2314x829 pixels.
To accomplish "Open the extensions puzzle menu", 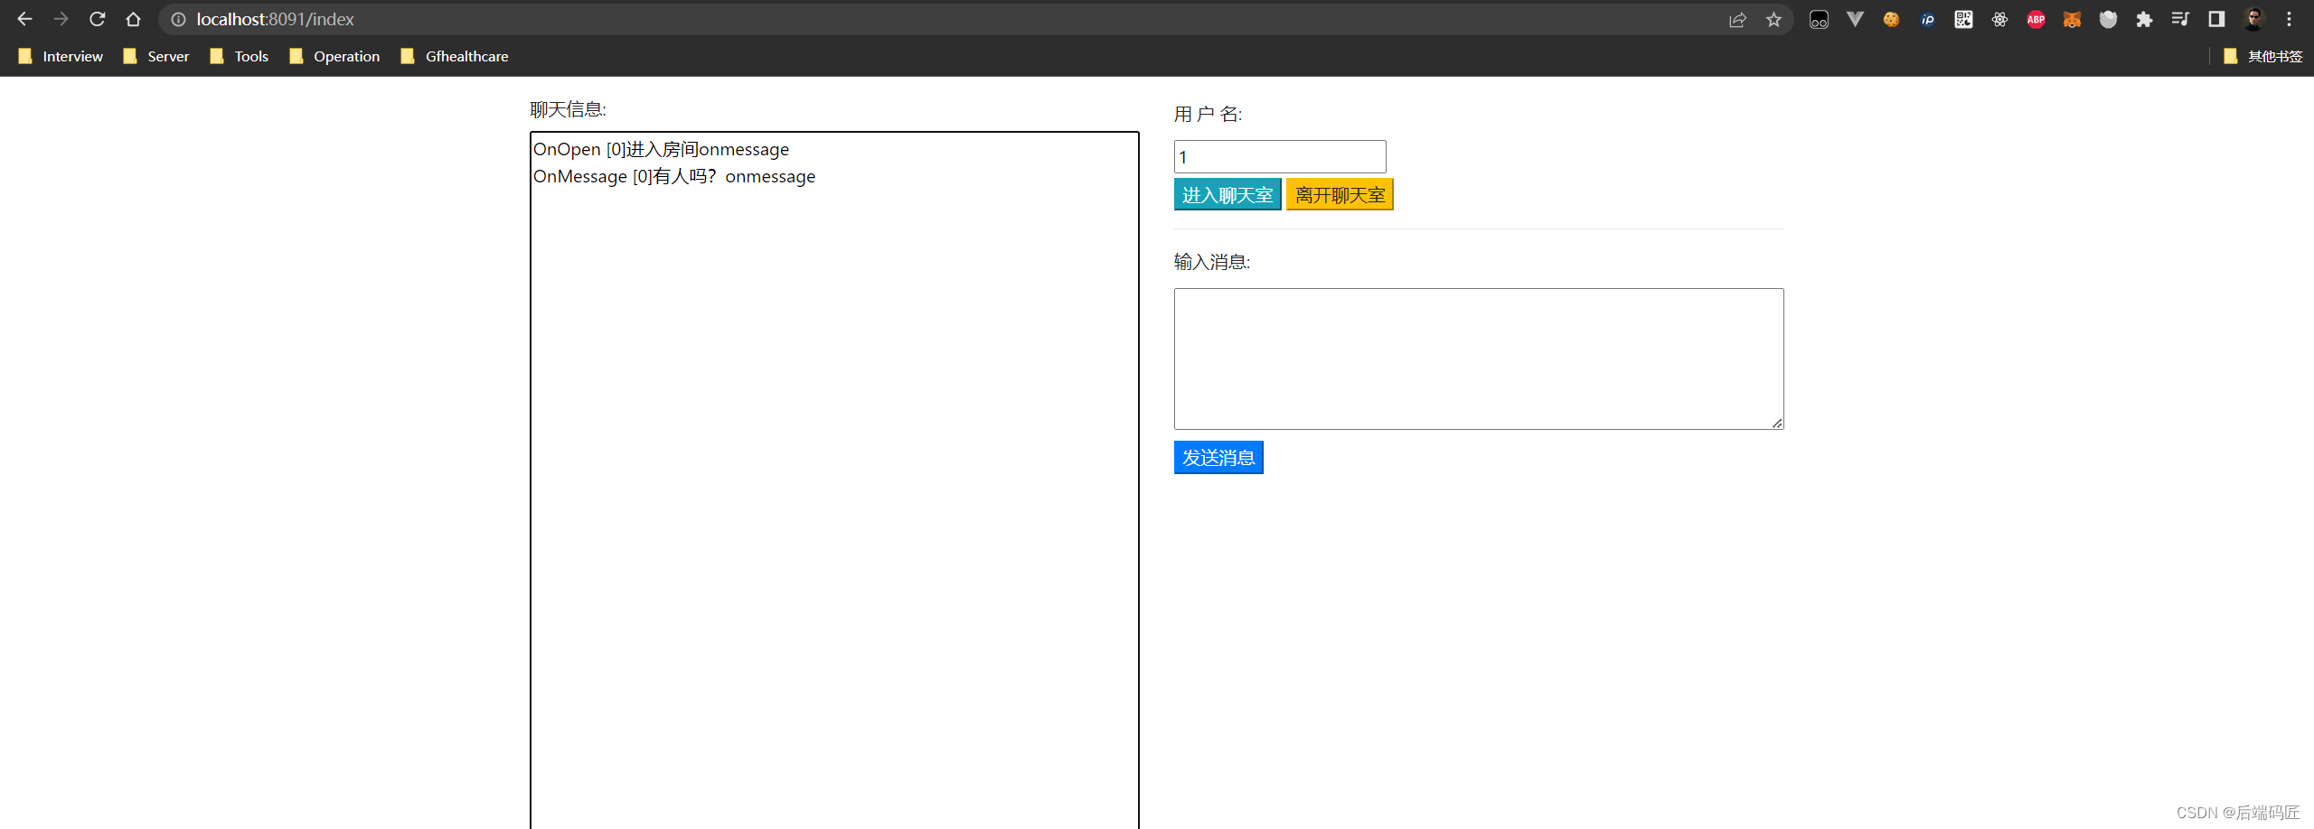I will coord(2144,19).
